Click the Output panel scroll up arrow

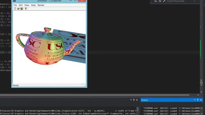click(x=202, y=108)
